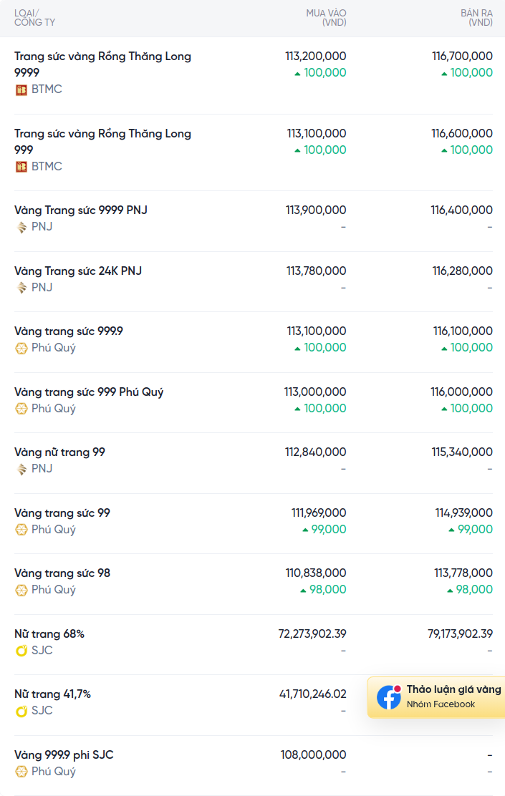Click the LOẠI/CÔNG TY column header
The width and height of the screenshot is (505, 796).
[34, 18]
